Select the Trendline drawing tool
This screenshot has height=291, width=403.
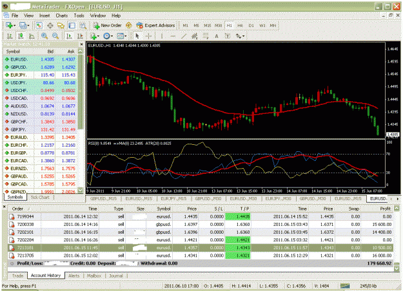184,36
